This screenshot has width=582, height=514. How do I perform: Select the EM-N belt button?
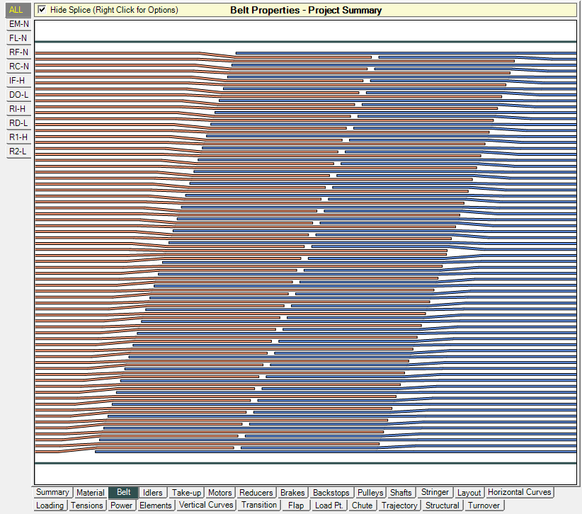pos(19,24)
